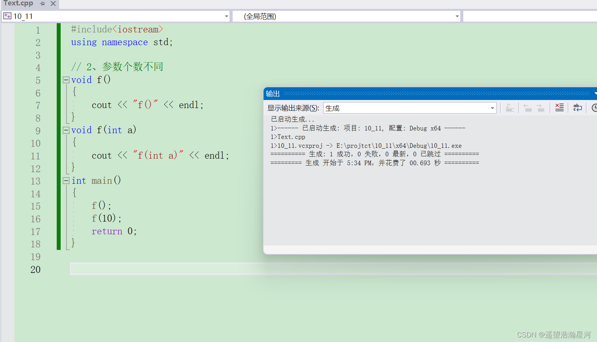Click cout line printing "f()"
Viewport: 597px width, 342px height.
click(x=148, y=105)
